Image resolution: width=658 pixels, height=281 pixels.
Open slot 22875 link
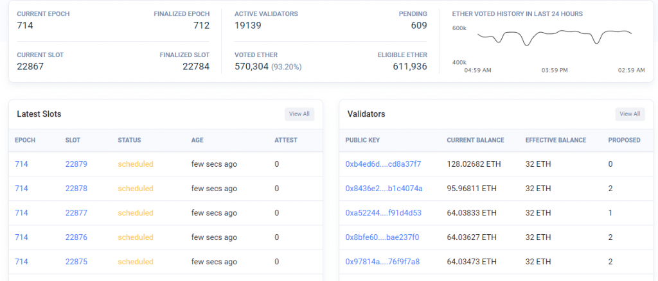[76, 262]
